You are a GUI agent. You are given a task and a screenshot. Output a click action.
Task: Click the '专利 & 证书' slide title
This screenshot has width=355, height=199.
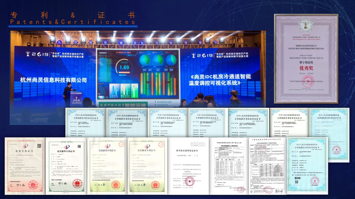coord(72,15)
